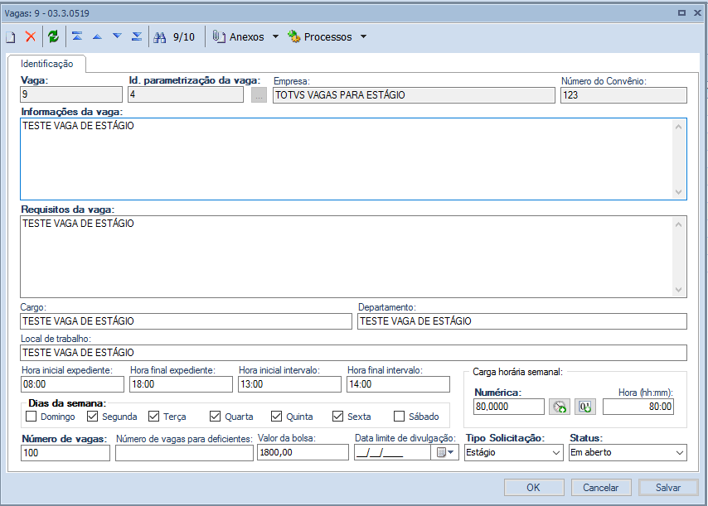Open search with binoculars icon

[x=160, y=37]
